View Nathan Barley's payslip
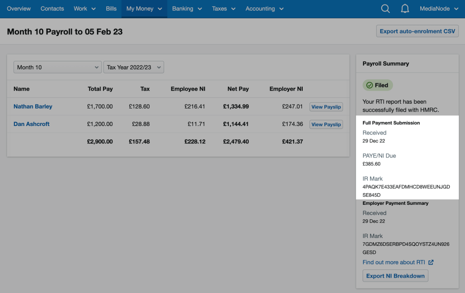Image resolution: width=465 pixels, height=293 pixels. pos(326,107)
